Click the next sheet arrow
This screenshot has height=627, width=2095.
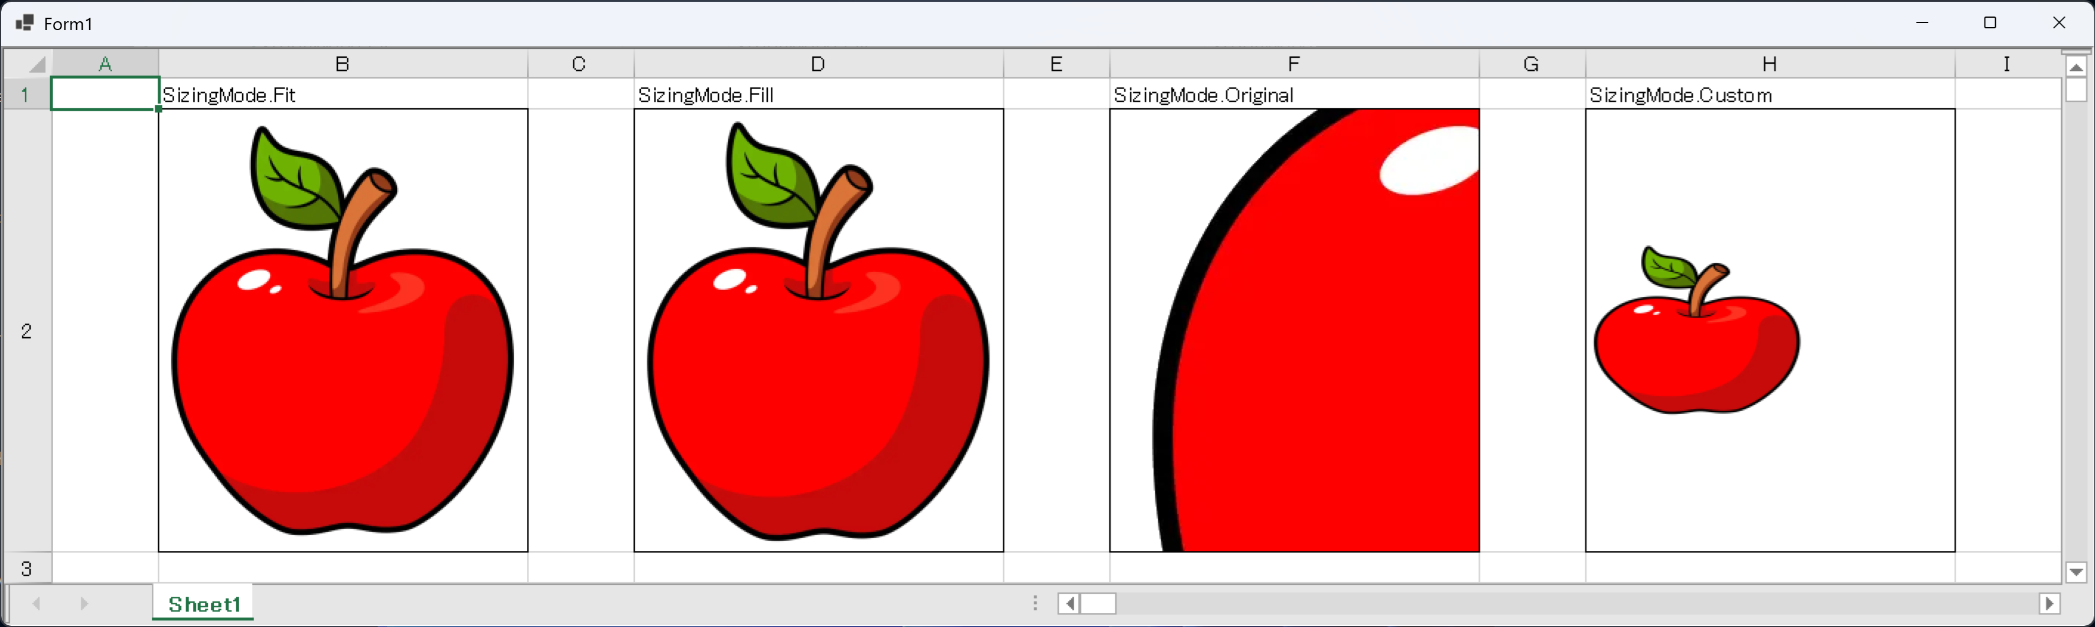[x=84, y=603]
